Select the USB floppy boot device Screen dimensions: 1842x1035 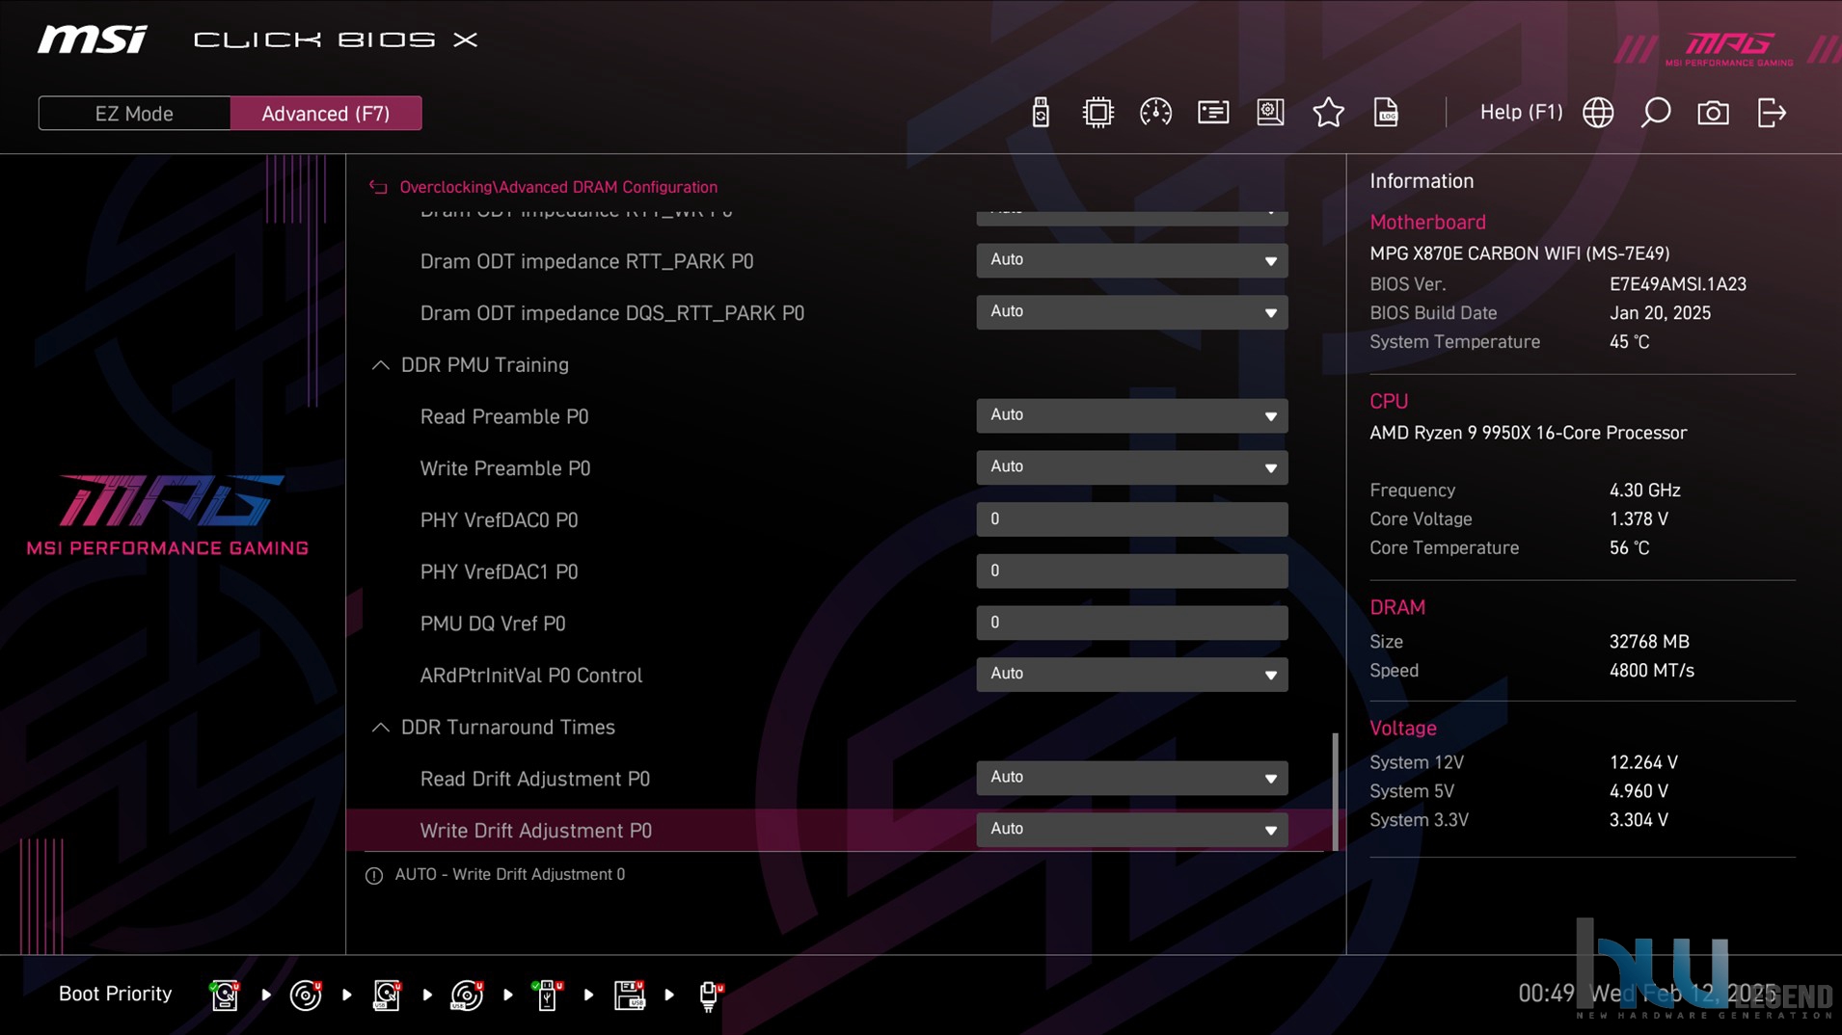coord(630,995)
